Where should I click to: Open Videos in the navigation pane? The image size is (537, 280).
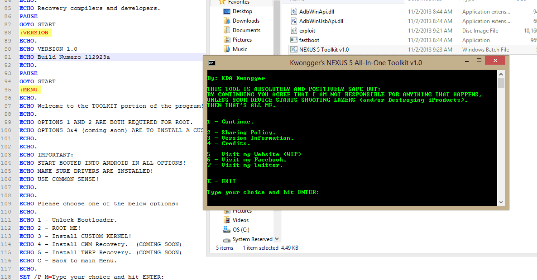(x=240, y=220)
